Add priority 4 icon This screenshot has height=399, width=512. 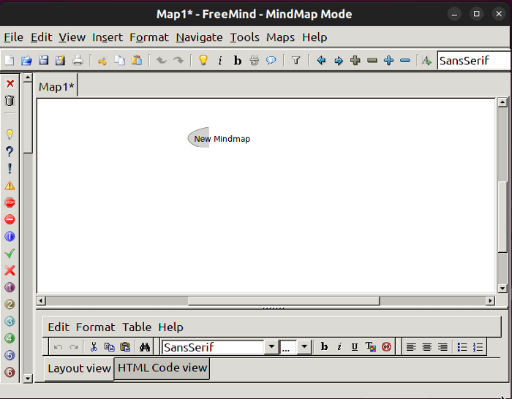click(10, 338)
